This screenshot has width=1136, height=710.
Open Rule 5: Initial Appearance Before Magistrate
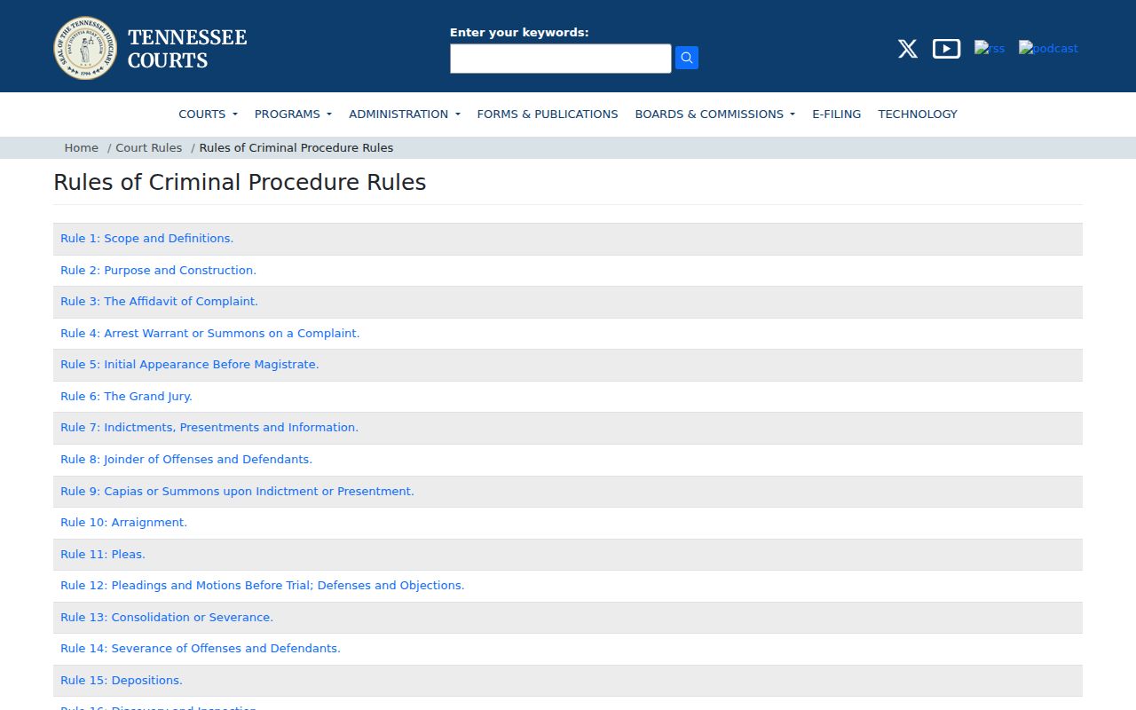click(190, 365)
